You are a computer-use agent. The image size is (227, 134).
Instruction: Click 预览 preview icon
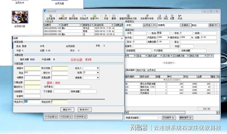click(166, 17)
